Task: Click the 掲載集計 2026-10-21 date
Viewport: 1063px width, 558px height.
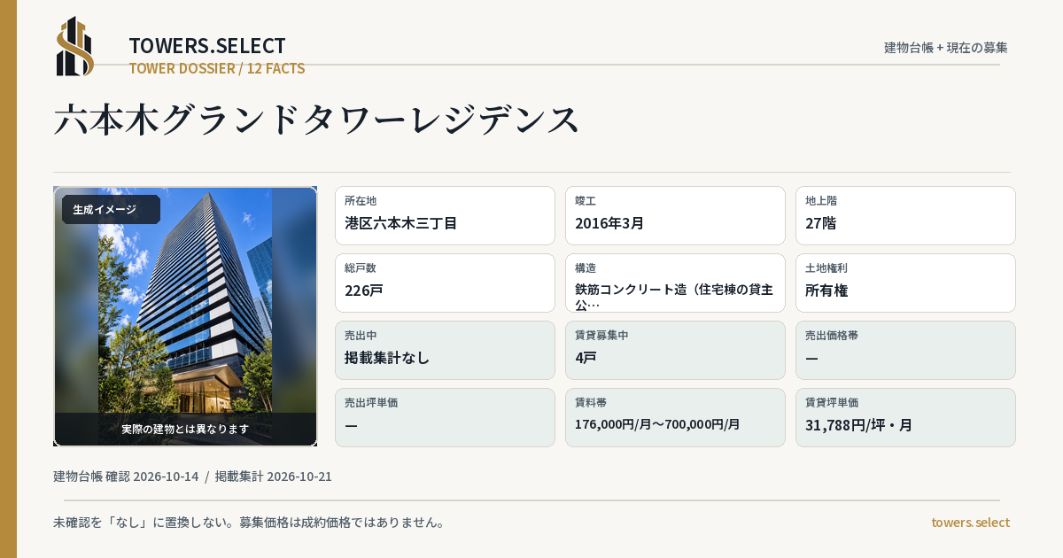Action: (x=274, y=477)
